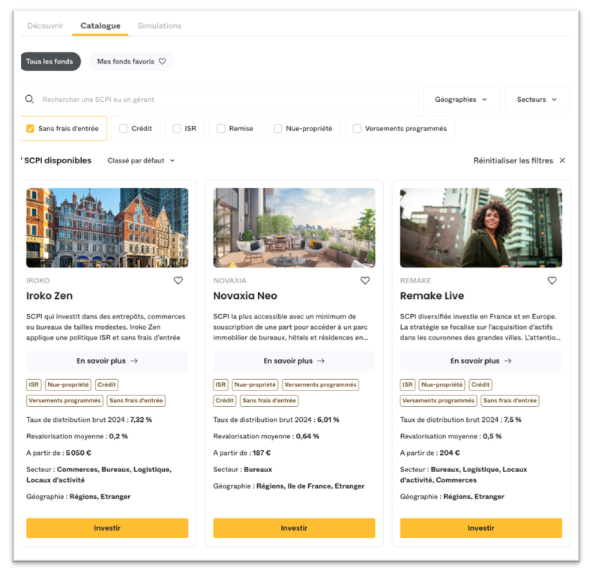Click the 5 050 € minimum amount
The height and width of the screenshot is (571, 590).
(79, 453)
